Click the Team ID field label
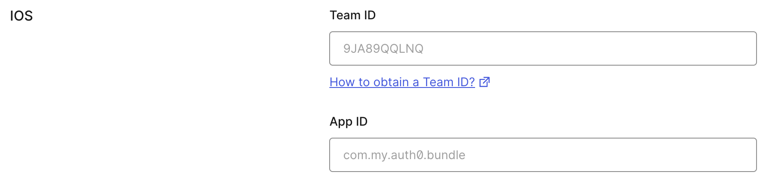Image resolution: width=766 pixels, height=181 pixels. pyautogui.click(x=352, y=15)
